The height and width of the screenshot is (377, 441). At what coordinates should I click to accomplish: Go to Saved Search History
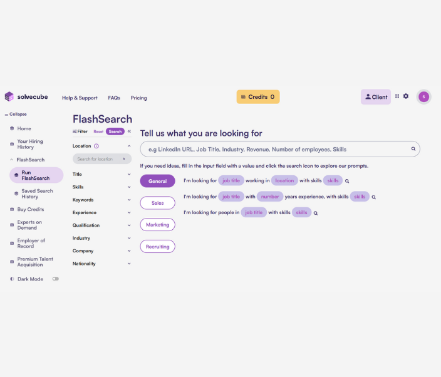click(37, 194)
